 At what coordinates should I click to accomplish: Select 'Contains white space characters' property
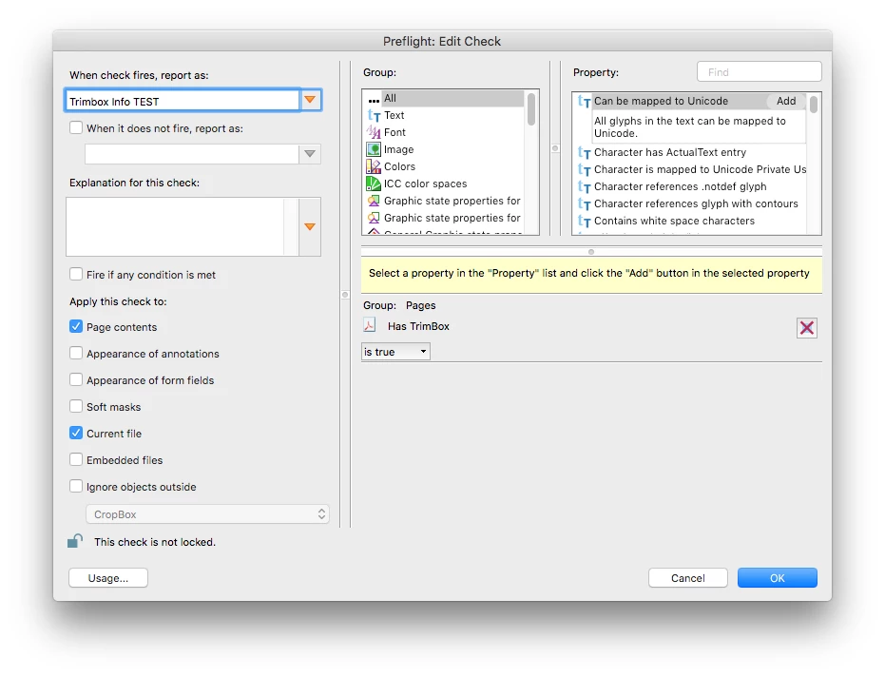coord(674,222)
